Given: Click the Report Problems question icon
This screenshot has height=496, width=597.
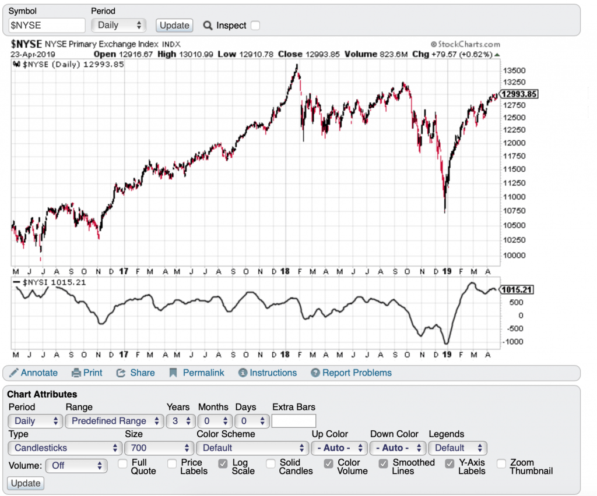Looking at the screenshot, I should pyautogui.click(x=315, y=373).
